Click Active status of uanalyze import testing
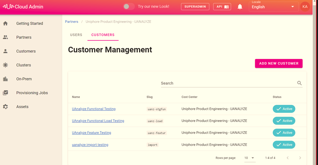318x165 pixels. 284,145
